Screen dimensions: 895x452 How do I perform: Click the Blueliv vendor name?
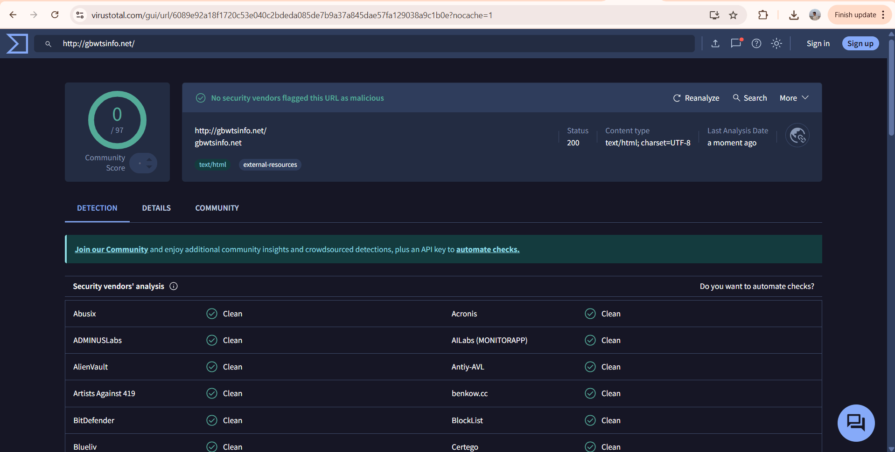[x=85, y=447]
